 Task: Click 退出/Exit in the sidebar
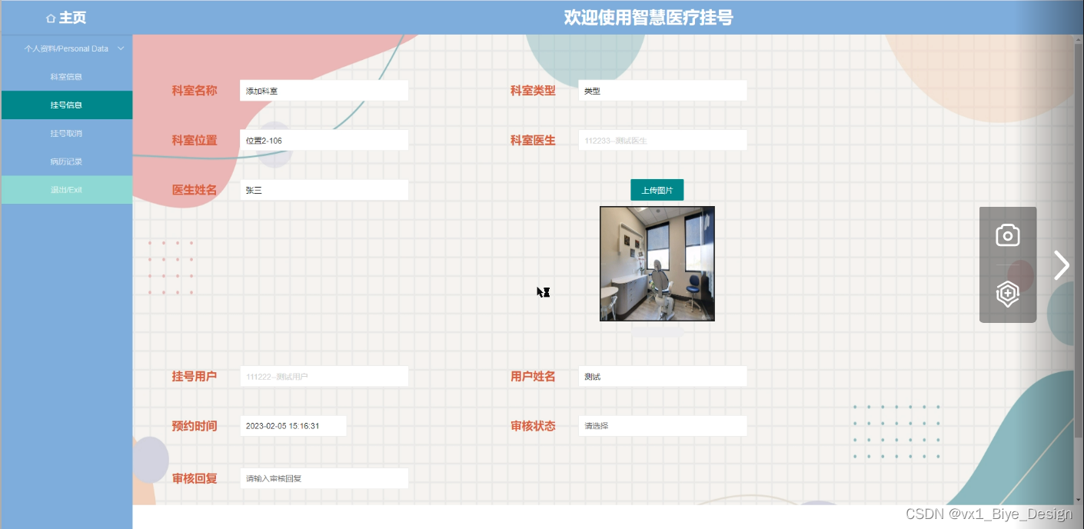pos(66,190)
